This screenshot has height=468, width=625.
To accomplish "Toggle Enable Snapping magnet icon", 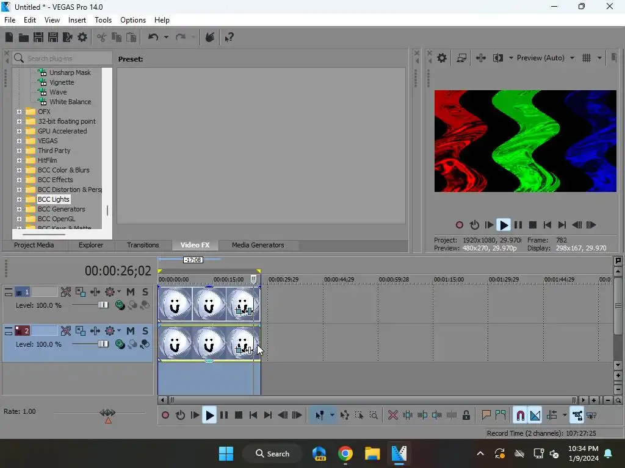I will point(520,416).
